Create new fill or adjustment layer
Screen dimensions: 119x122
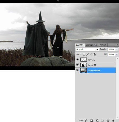[x=97, y=120]
